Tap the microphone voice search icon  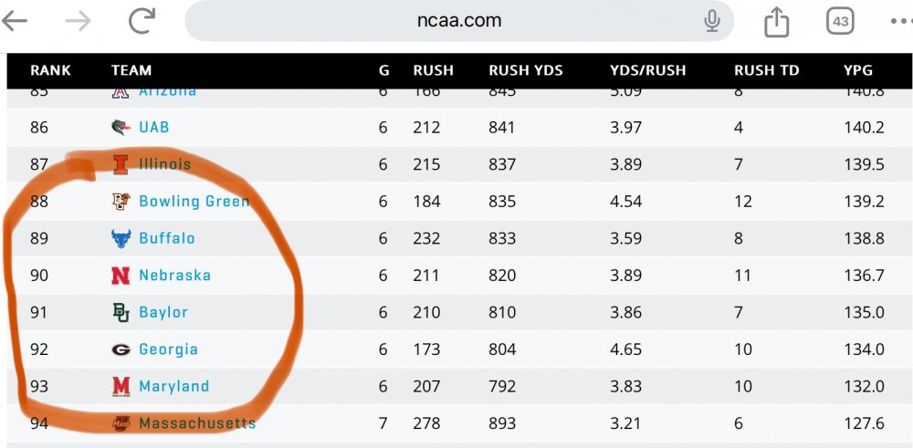pos(712,21)
